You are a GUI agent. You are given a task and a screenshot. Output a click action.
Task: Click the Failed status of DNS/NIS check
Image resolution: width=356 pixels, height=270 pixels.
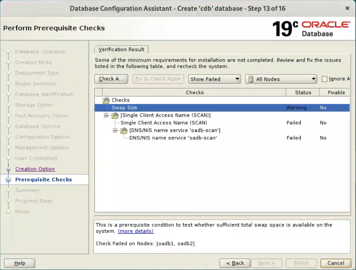click(294, 138)
